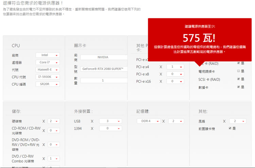Image resolution: width=255 pixels, height=168 pixels.
Task: Open the CPU 廠商 dropdown showing Intel
Action: (x=48, y=55)
